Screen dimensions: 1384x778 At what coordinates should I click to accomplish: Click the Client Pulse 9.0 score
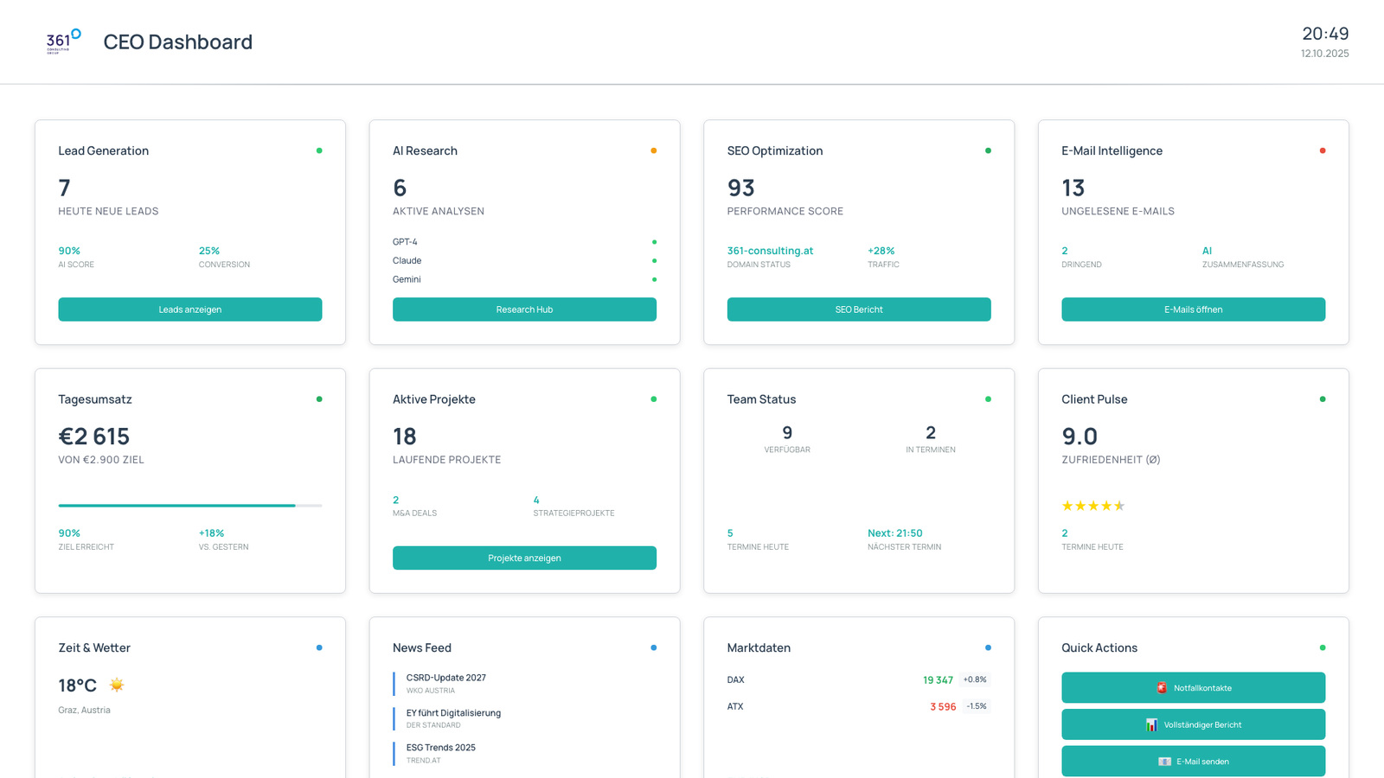[1080, 437]
